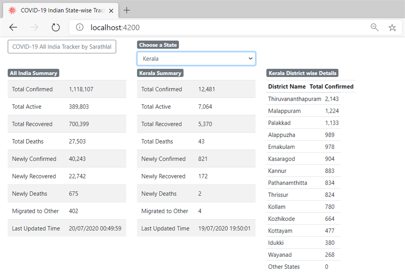Click the Total Confirmed column header

pos(331,87)
